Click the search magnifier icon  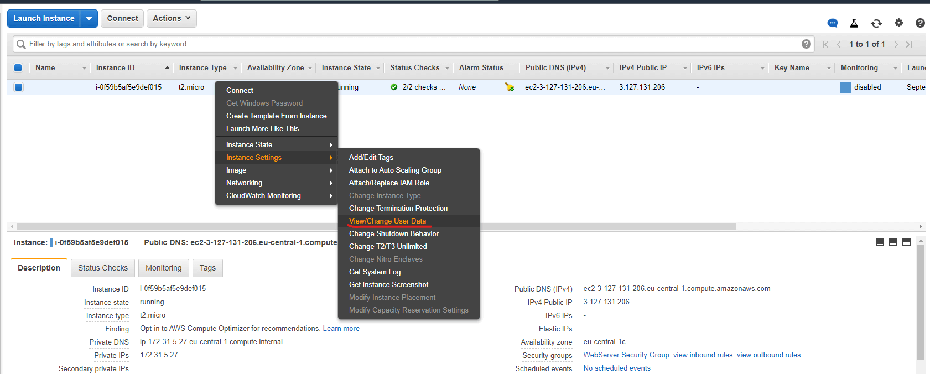[21, 44]
